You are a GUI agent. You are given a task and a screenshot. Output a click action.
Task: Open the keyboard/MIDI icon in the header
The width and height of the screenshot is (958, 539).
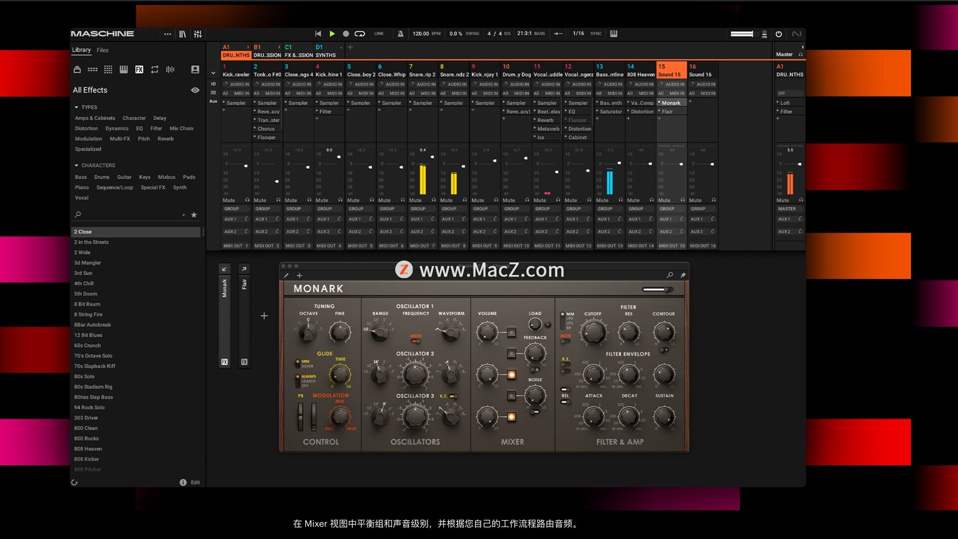pyautogui.click(x=614, y=33)
